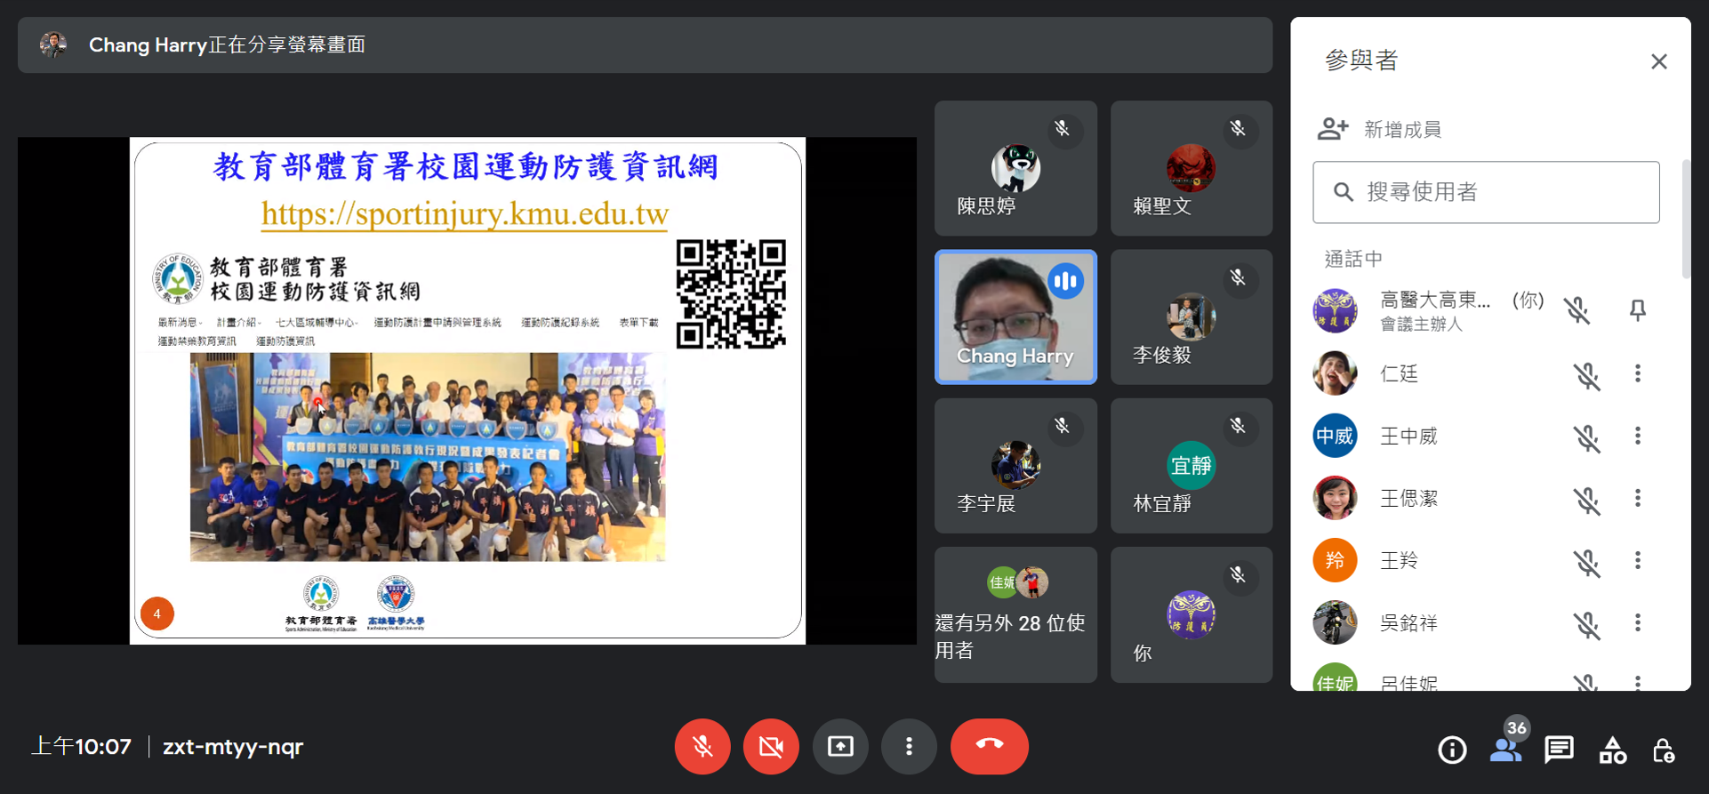
Task: Click 新增成員 add people button
Action: tap(1379, 129)
